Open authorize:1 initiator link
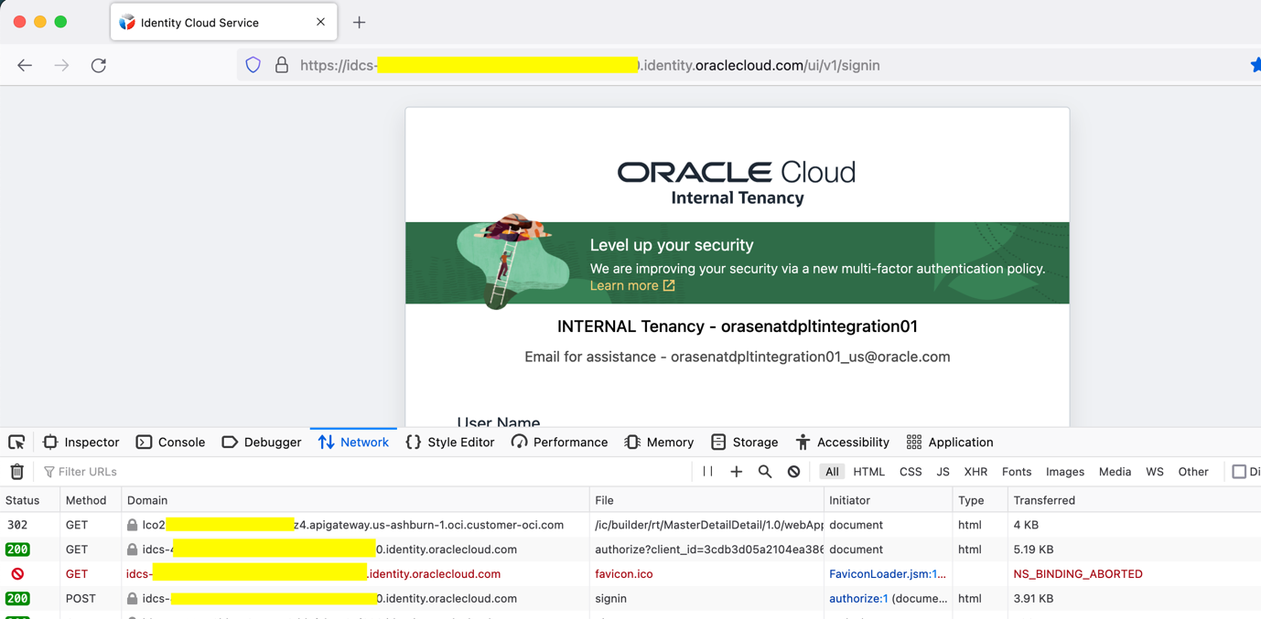The image size is (1261, 619). [x=858, y=599]
